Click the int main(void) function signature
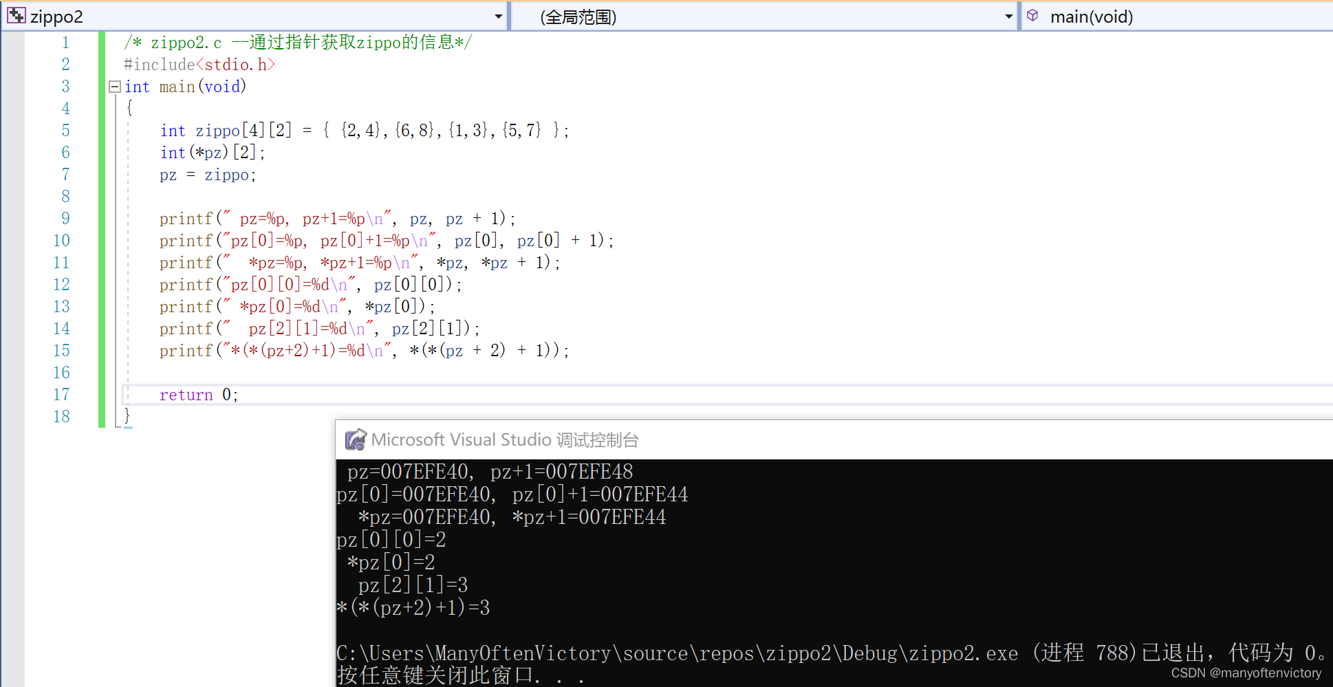This screenshot has height=687, width=1333. 185,87
